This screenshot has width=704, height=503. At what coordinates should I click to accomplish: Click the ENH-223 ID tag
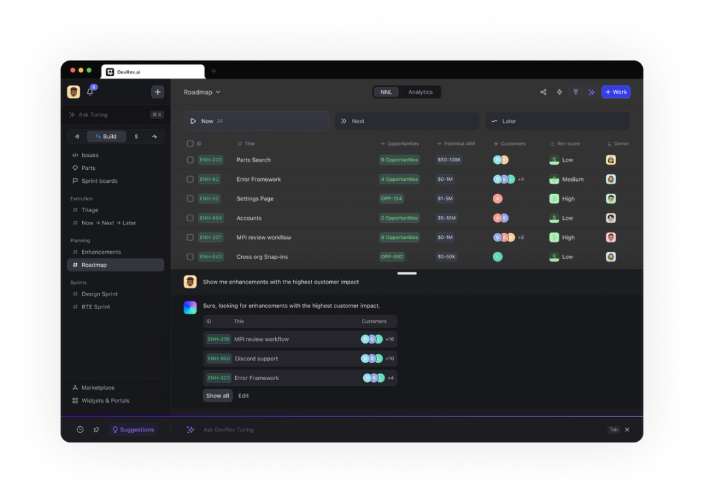tap(211, 159)
